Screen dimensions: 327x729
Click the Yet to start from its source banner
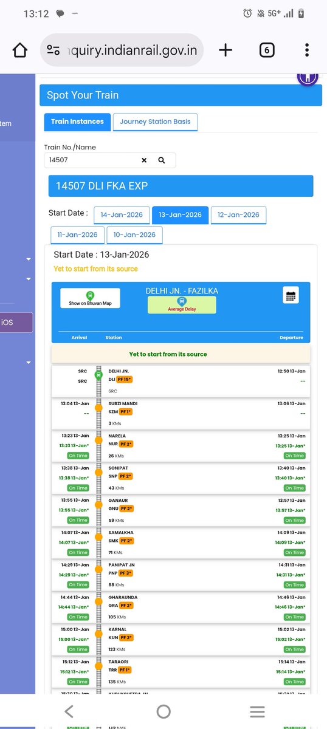181,354
